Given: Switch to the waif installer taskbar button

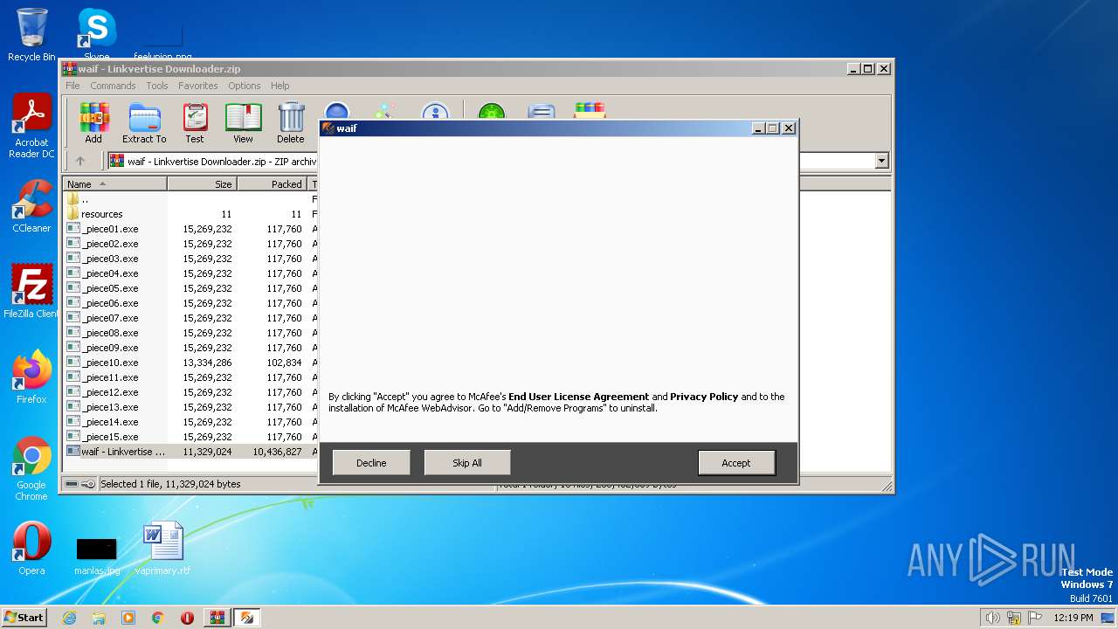Looking at the screenshot, I should (247, 618).
